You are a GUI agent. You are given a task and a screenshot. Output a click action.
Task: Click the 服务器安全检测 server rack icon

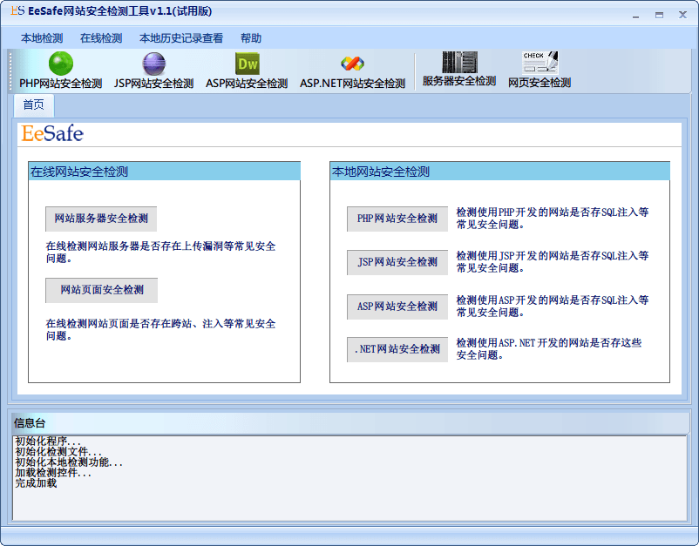point(459,63)
